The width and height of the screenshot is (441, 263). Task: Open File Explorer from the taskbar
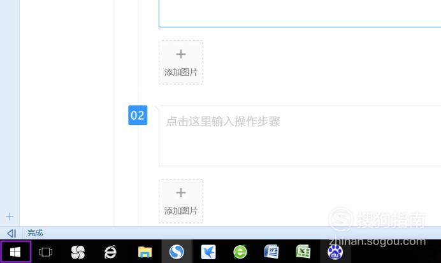(145, 252)
